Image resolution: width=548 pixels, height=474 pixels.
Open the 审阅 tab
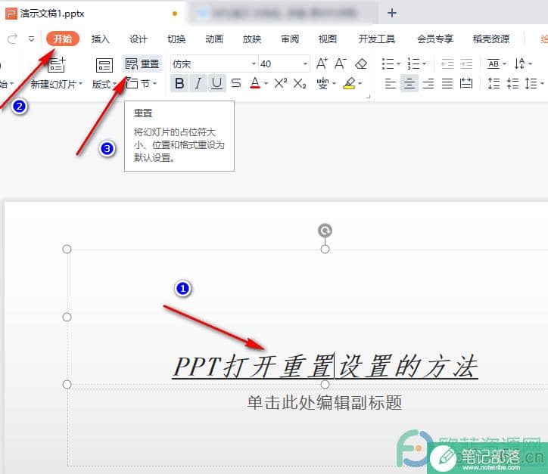tap(290, 39)
